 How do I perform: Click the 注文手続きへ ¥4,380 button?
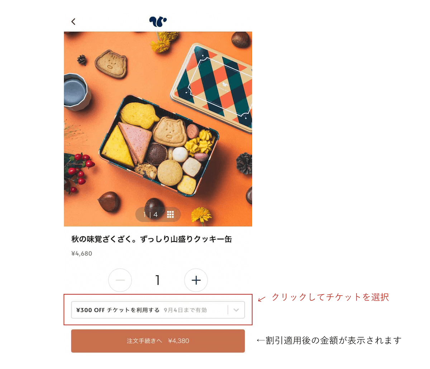click(x=158, y=341)
